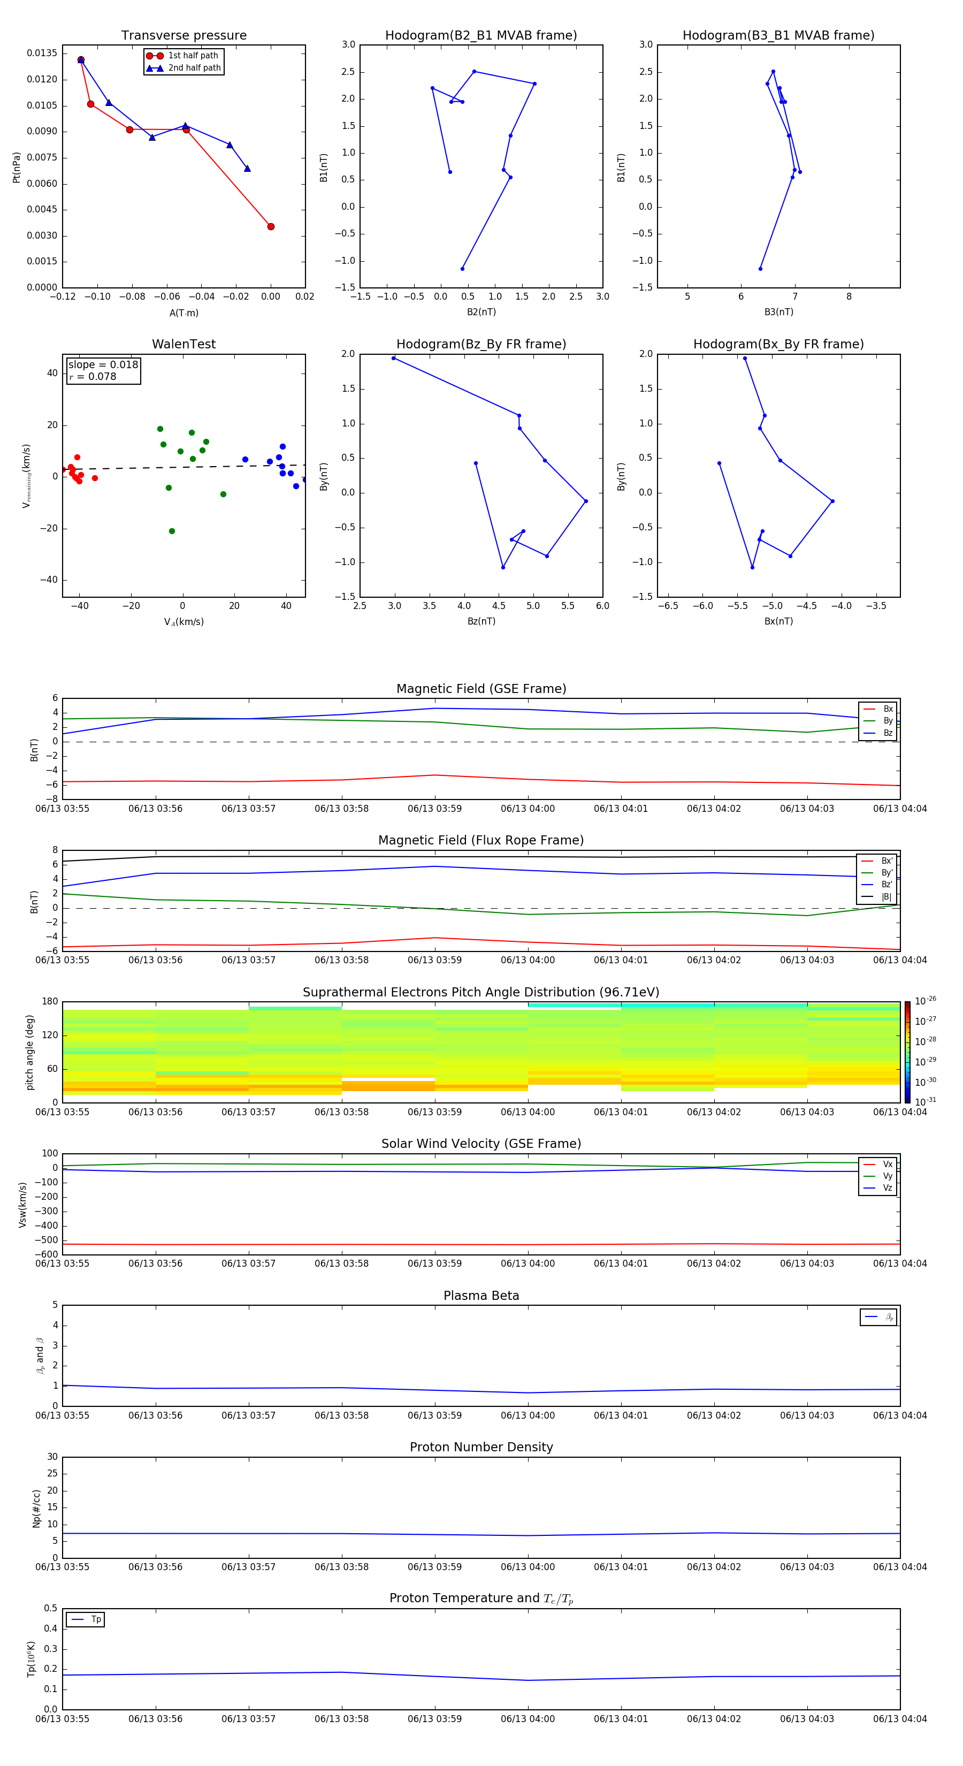
Task: Click the 'Magnetic Field (GSE Frame)' title
Action: 481,689
